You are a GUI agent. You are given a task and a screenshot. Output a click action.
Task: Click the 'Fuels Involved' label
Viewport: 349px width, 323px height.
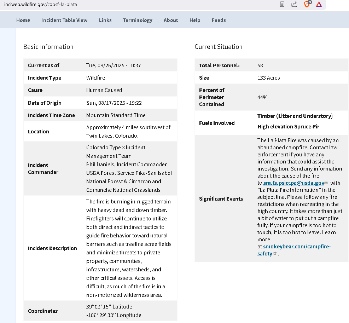[217, 123]
